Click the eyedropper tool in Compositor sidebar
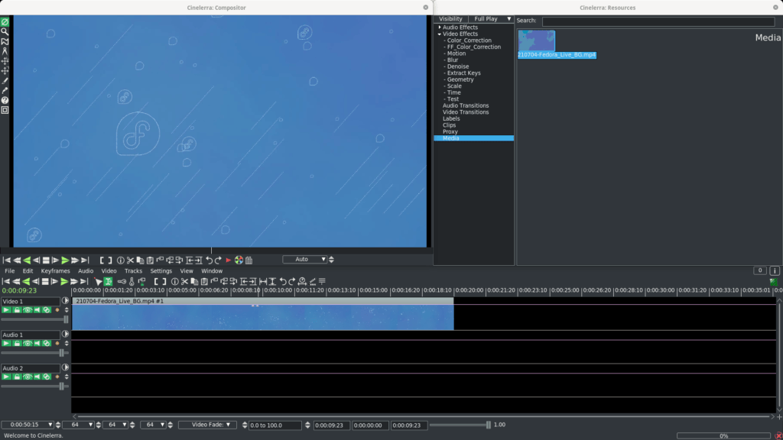783x440 pixels. coord(5,90)
